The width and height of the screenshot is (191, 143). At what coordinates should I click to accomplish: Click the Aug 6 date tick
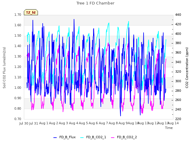click(93, 123)
